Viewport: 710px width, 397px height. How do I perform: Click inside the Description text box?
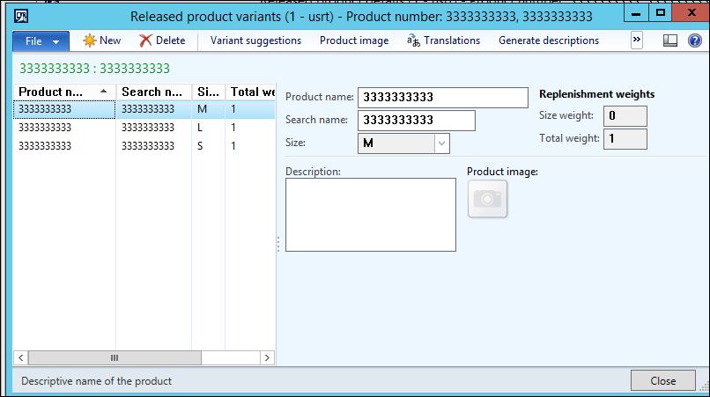point(370,215)
